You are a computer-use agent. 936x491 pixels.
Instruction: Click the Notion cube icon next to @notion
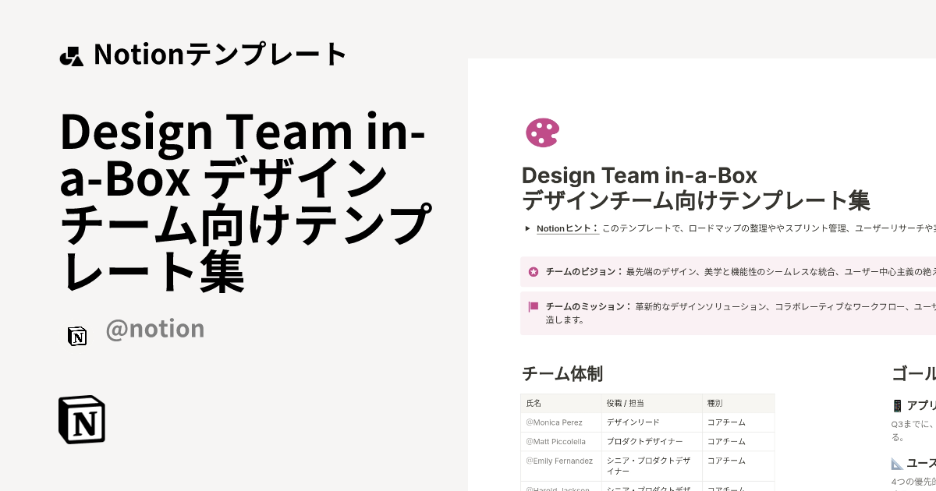pyautogui.click(x=77, y=336)
